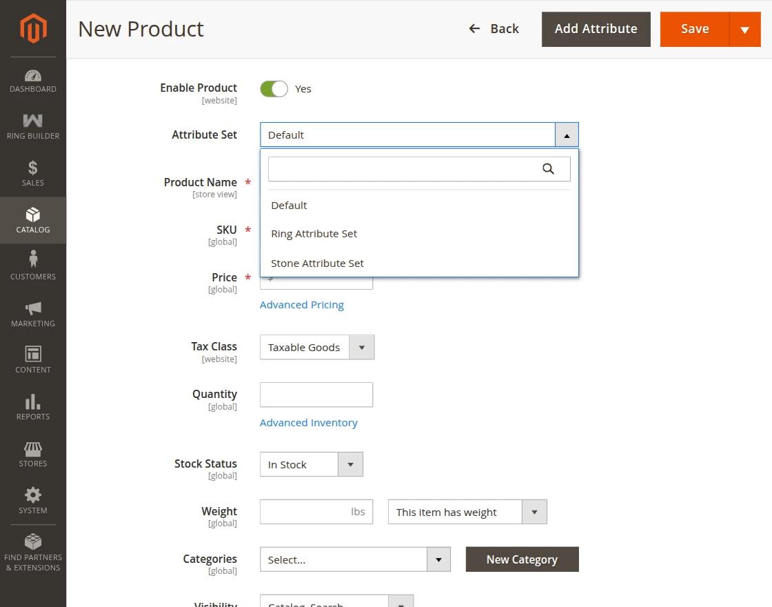Select Ring Attribute Set from the list
The image size is (772, 607).
tap(314, 233)
